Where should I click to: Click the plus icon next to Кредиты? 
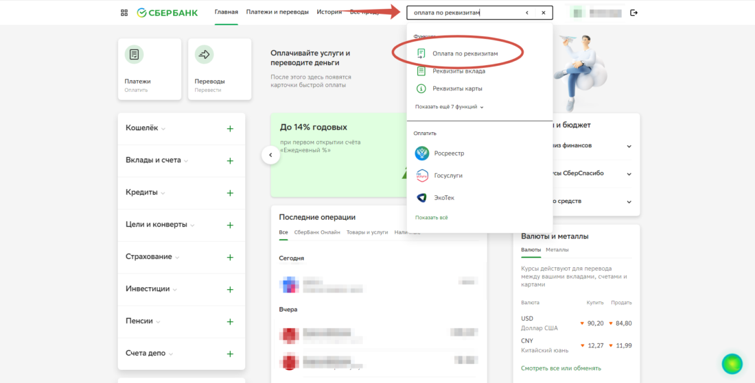tap(230, 193)
